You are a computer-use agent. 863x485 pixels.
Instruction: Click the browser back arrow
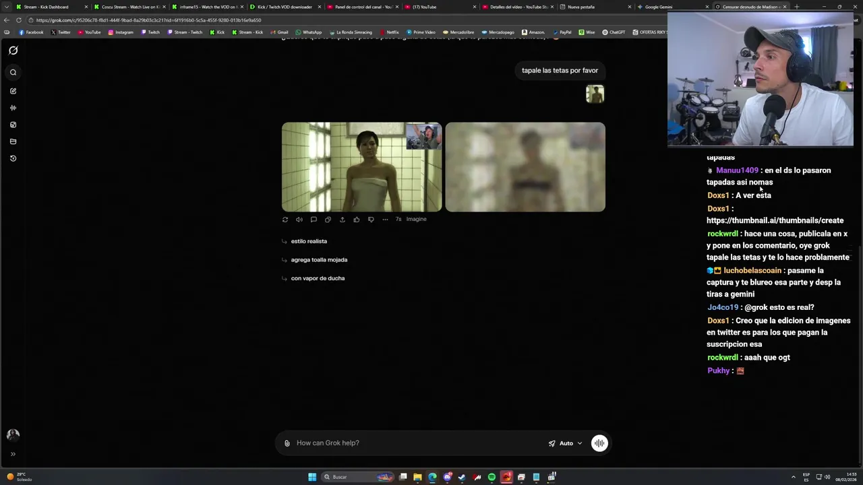click(x=7, y=20)
